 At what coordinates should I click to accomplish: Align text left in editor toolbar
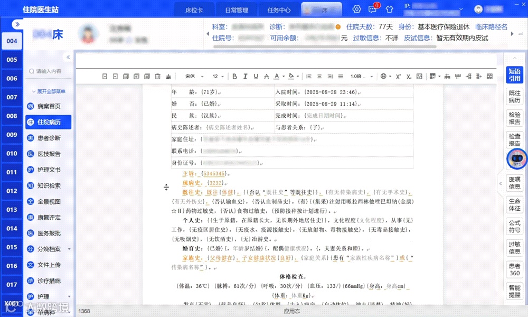point(309,77)
